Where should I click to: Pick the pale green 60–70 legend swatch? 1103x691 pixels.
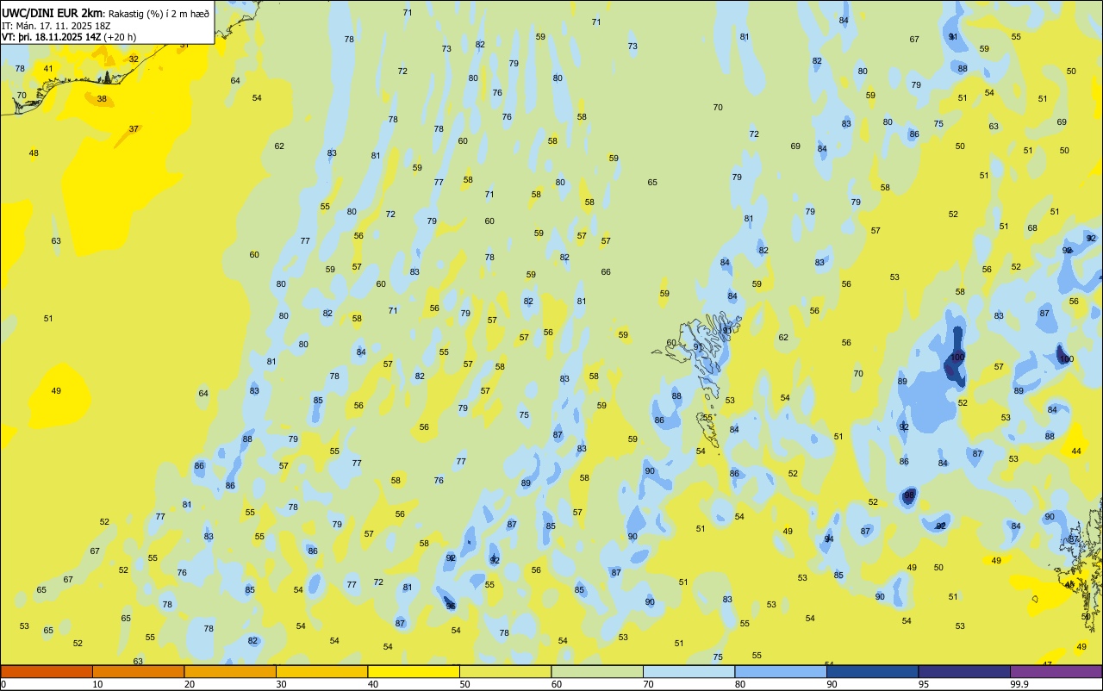coord(597,671)
